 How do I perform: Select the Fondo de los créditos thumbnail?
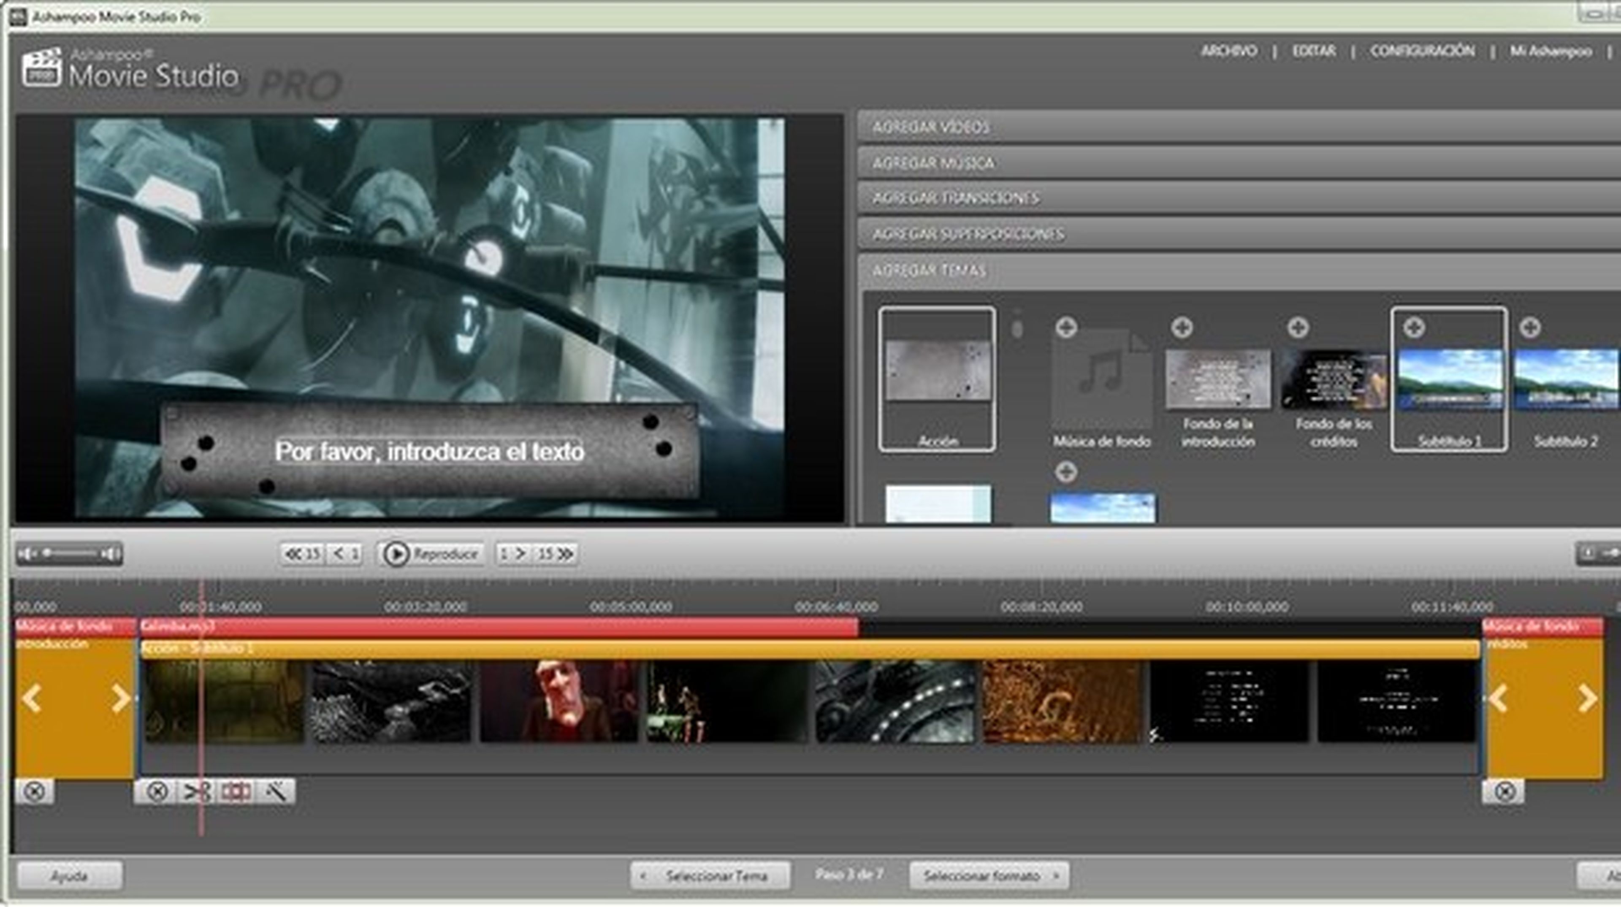(1334, 379)
